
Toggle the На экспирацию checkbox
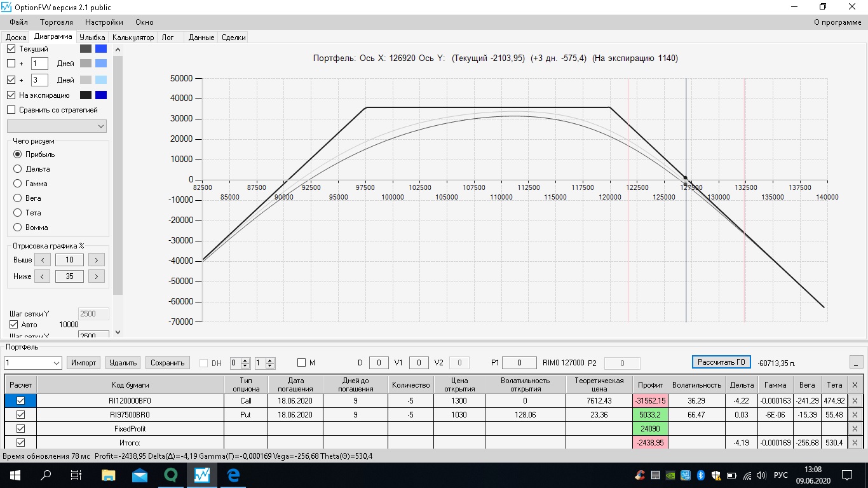pyautogui.click(x=11, y=95)
